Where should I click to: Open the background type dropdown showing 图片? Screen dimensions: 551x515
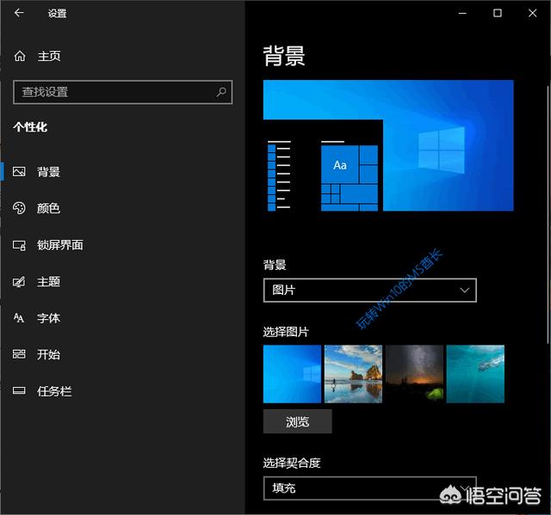pos(369,291)
